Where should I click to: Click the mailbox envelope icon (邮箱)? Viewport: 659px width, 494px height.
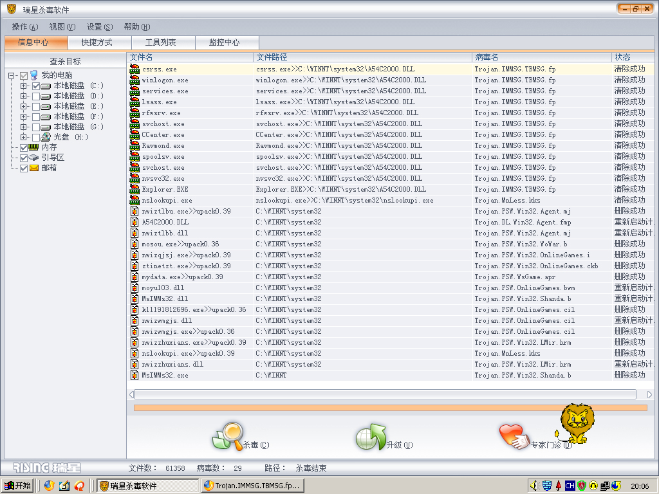pos(34,168)
